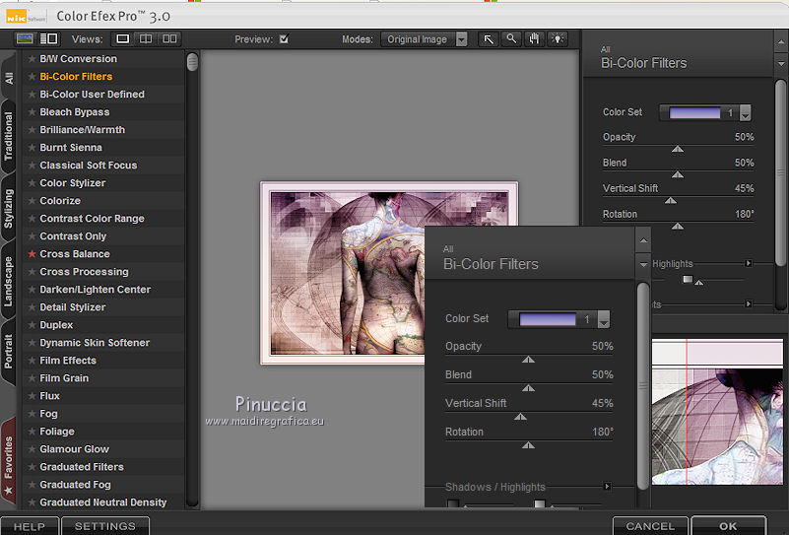The height and width of the screenshot is (535, 789).
Task: Toggle the favorite star beside Fog
Action: coord(32,414)
